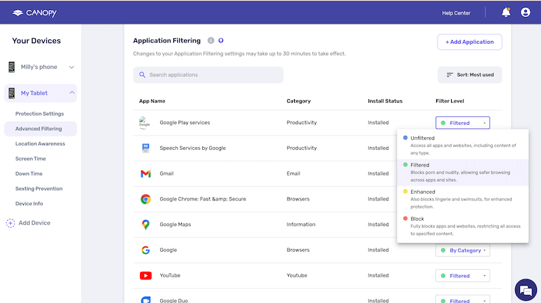Click the Google Maps app icon
This screenshot has width=541, height=303.
click(145, 225)
